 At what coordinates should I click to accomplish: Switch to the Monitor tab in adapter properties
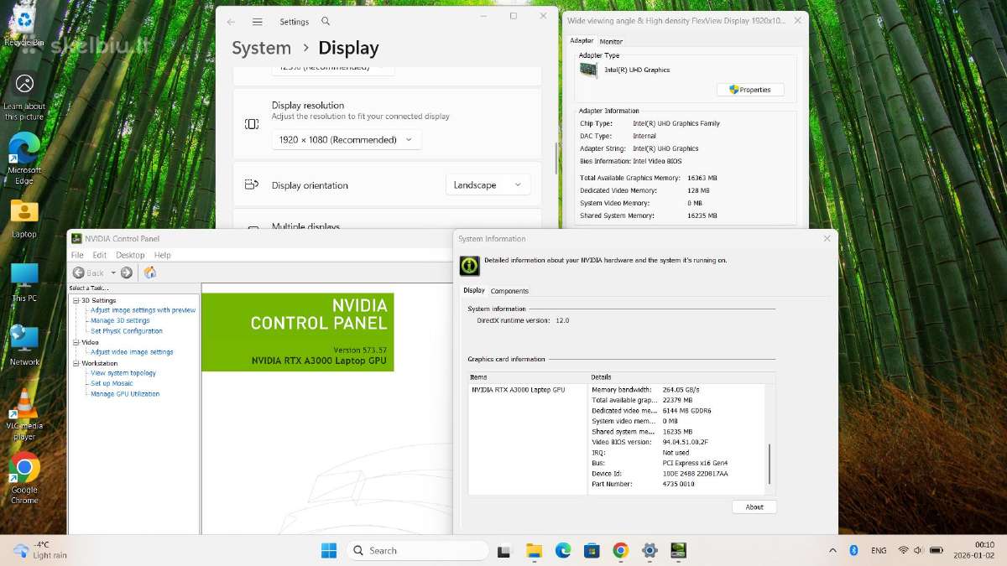click(x=611, y=41)
